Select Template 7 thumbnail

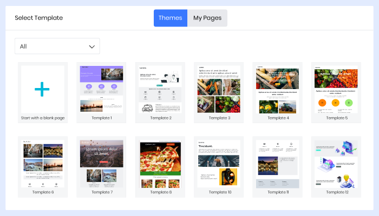tap(101, 163)
